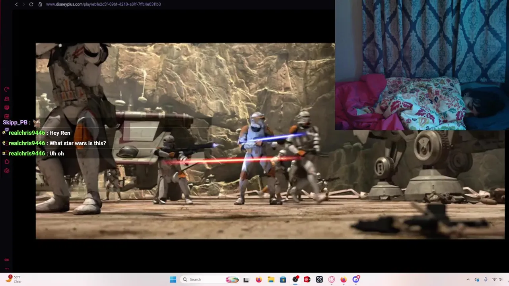Open the Twitch sidebar panel
The height and width of the screenshot is (286, 509).
pyautogui.click(x=6, y=129)
